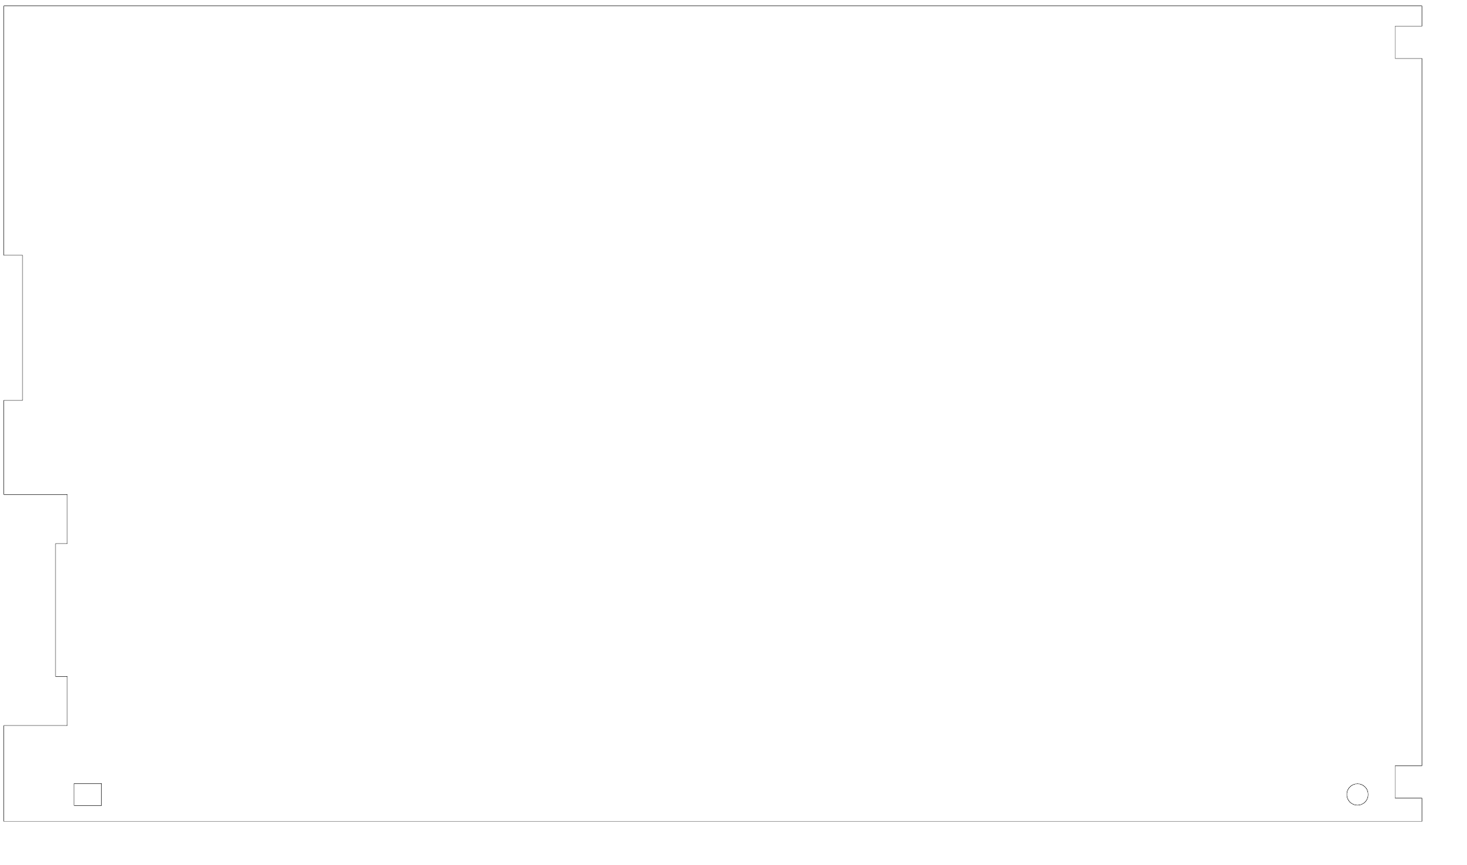1467x865 pixels.
Task: Click the left edge segment below the stepped cutout
Action: pos(3,773)
